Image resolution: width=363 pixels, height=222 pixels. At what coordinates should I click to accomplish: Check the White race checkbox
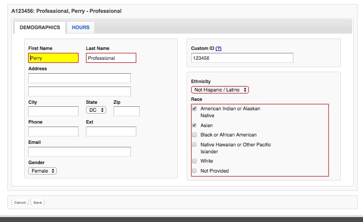[195, 161]
